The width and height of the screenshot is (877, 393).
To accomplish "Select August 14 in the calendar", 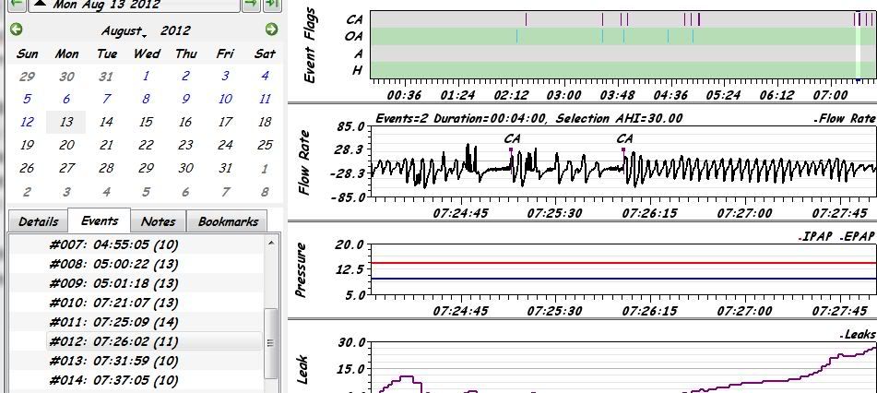I will (x=107, y=122).
